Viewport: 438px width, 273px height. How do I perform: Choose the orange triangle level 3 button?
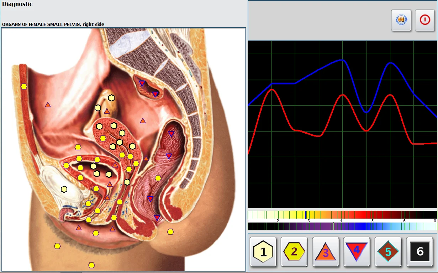[326, 252]
